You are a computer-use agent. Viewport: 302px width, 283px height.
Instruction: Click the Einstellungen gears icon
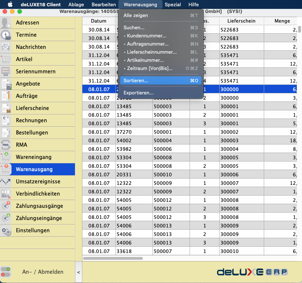coord(6,230)
